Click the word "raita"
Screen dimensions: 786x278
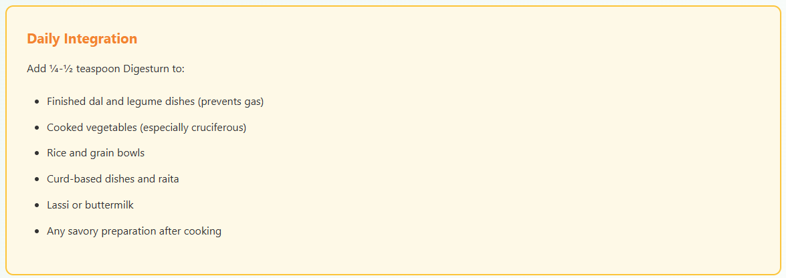[x=167, y=179]
